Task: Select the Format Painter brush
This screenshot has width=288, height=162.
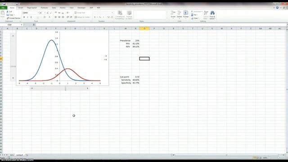Action: [x=8, y=18]
